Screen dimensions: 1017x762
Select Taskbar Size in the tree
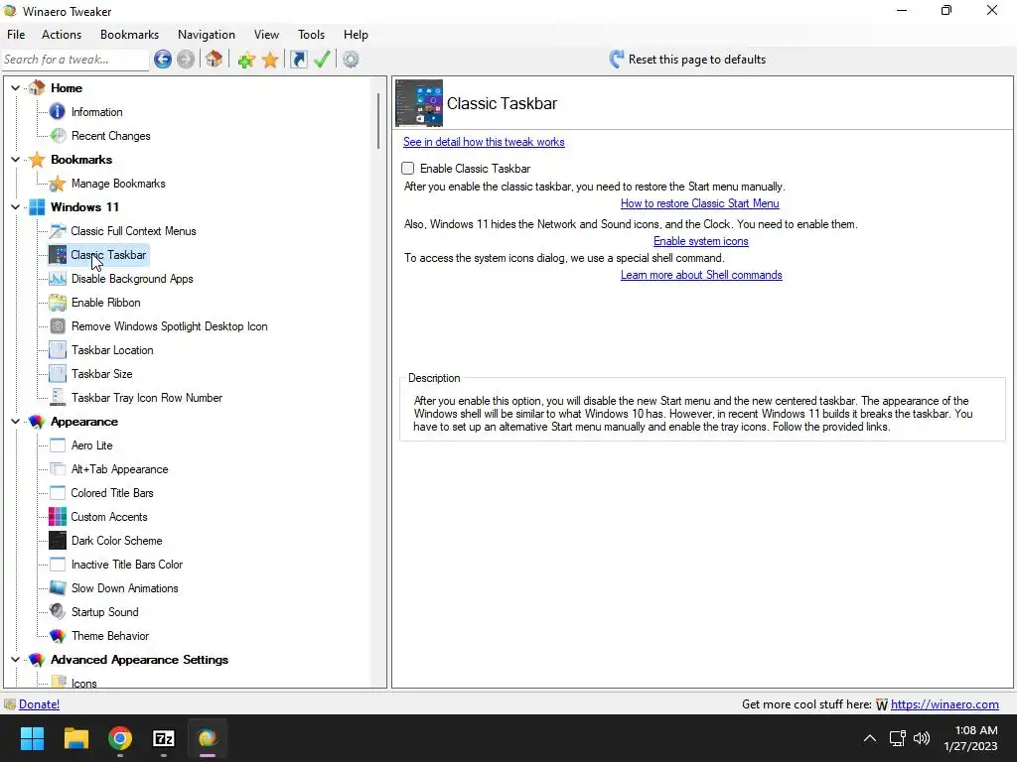(x=102, y=374)
